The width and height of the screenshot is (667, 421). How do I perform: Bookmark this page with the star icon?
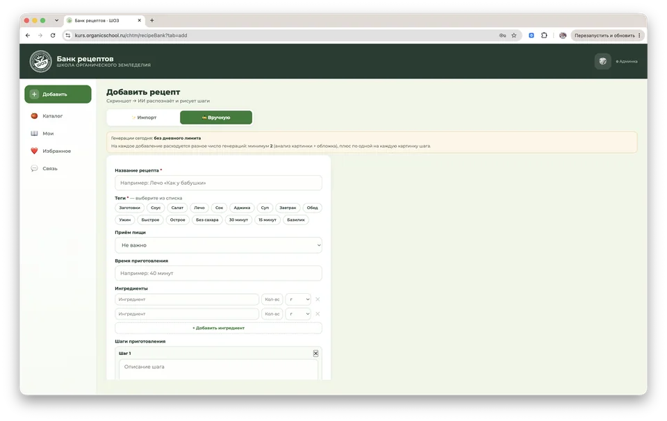click(x=514, y=35)
